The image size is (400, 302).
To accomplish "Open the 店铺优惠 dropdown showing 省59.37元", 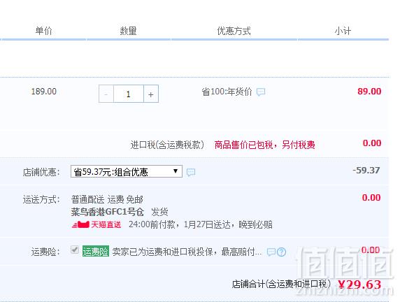I will [x=127, y=172].
